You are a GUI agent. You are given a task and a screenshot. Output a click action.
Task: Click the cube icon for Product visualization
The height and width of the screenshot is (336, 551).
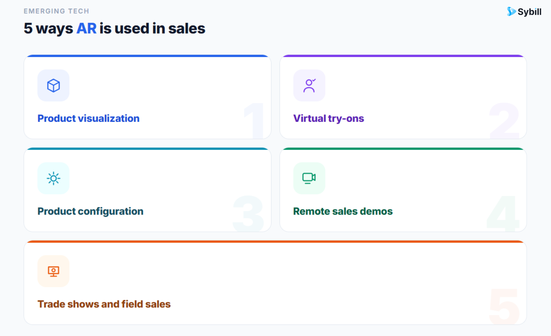[53, 86]
